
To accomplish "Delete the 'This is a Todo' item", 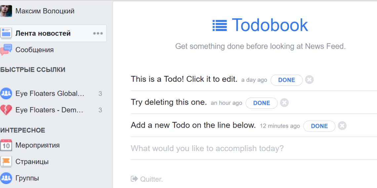I will click(309, 80).
